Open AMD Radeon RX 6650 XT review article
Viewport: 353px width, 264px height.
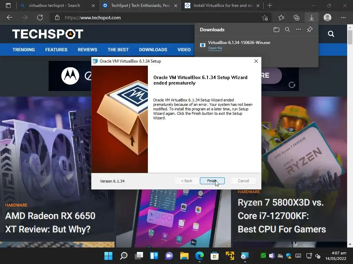point(50,222)
